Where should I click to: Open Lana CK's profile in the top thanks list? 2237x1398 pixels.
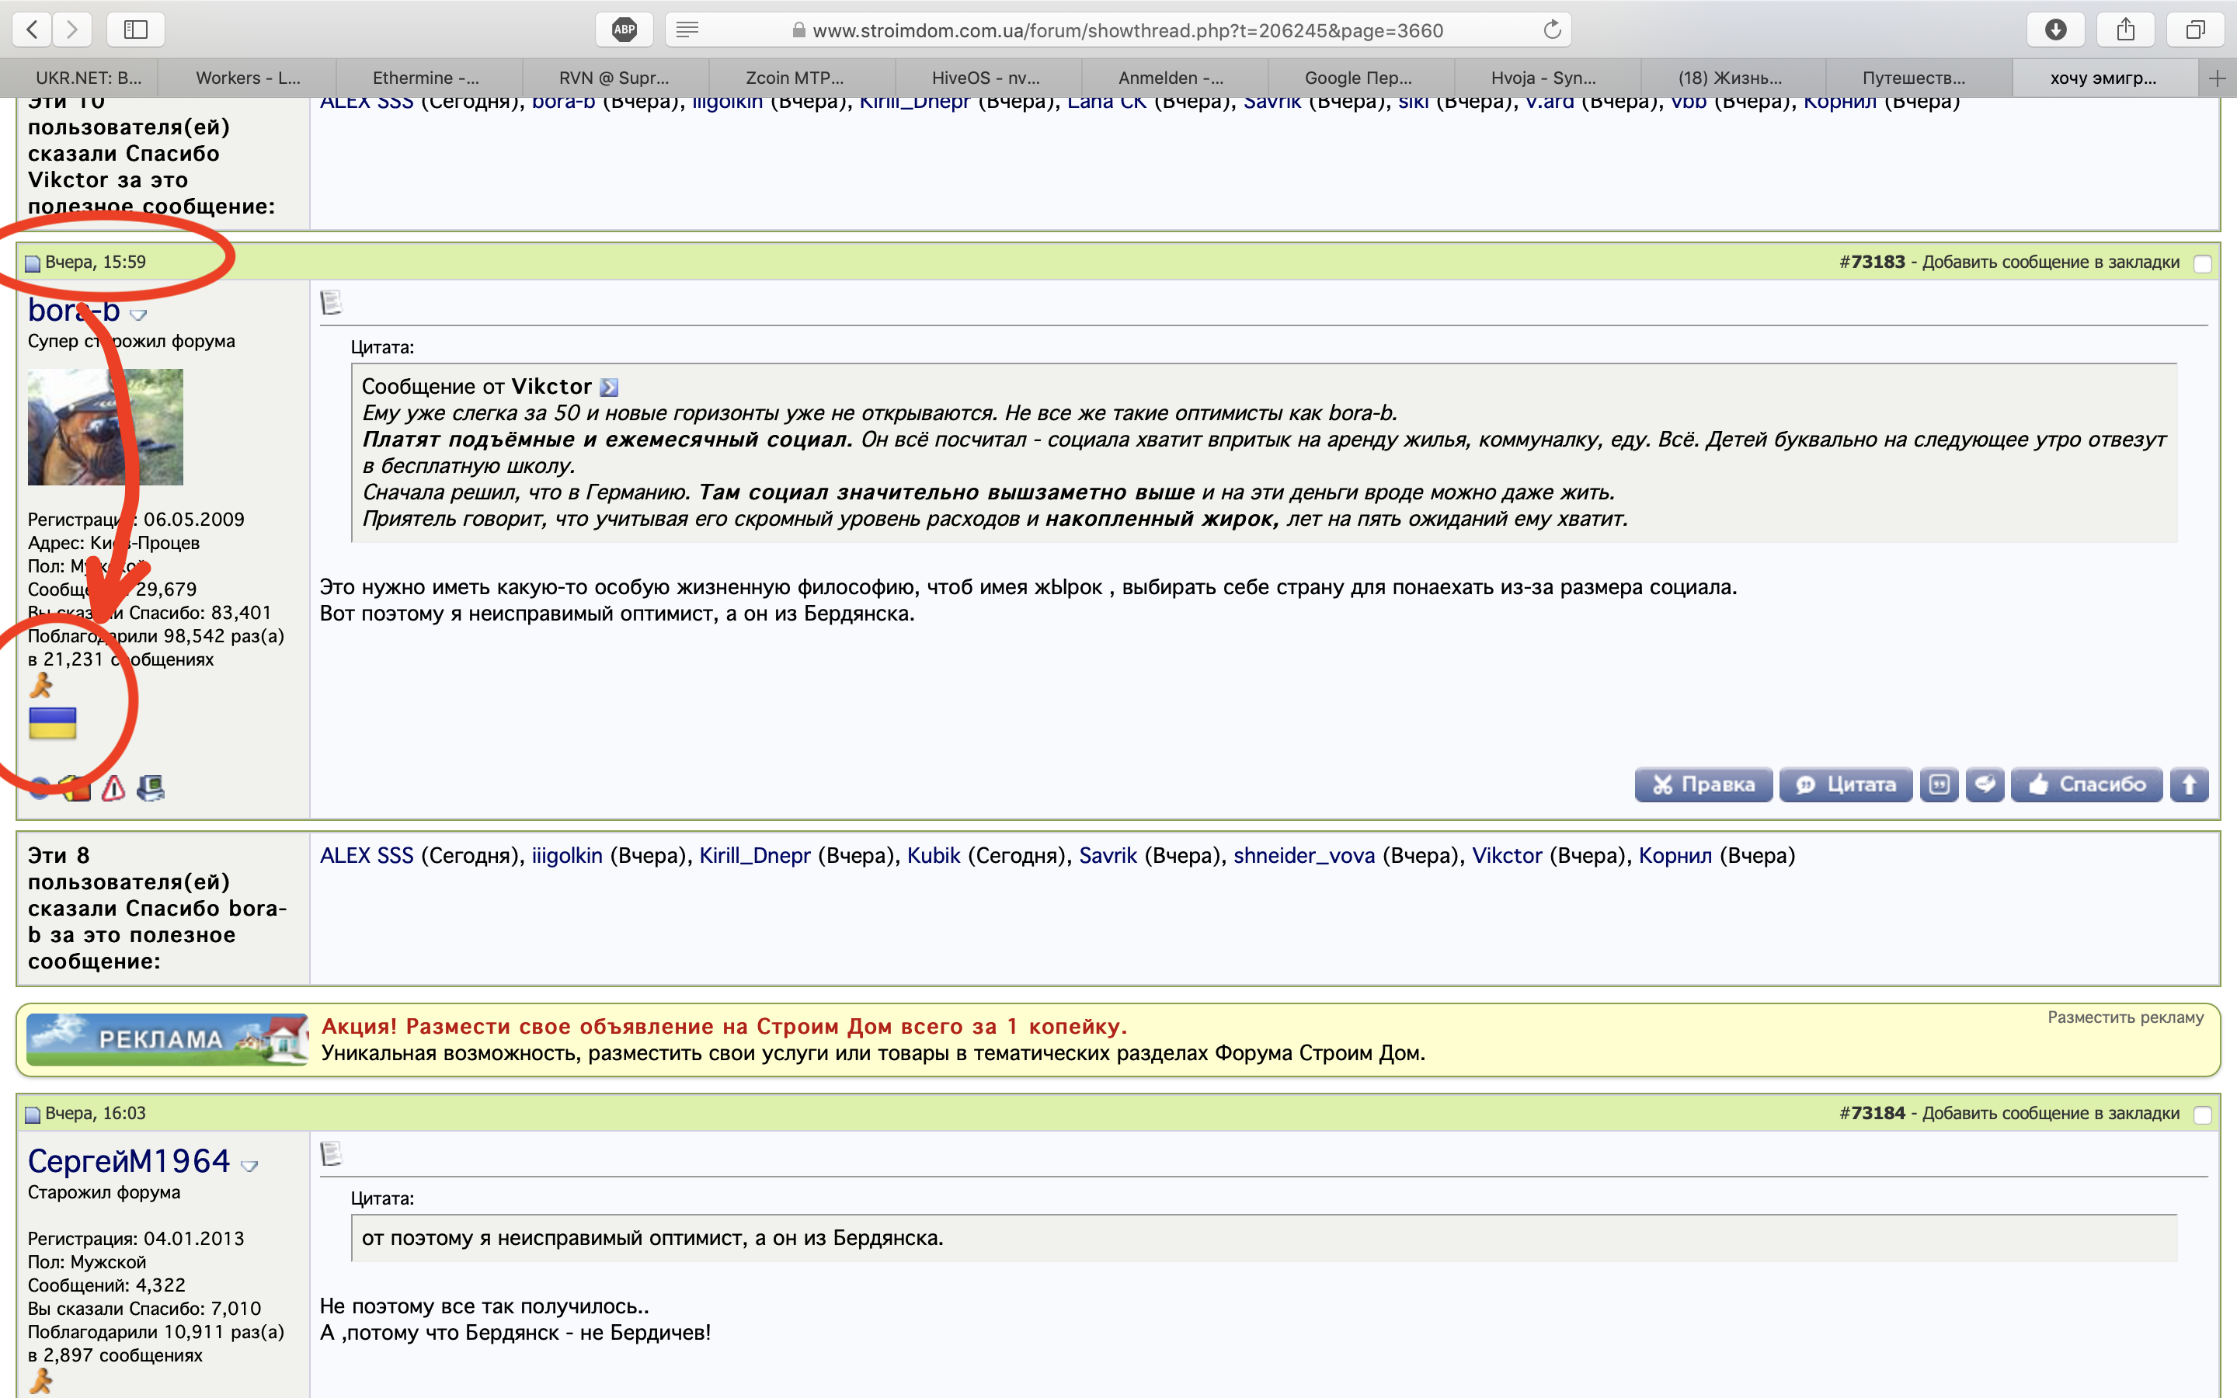1107,103
